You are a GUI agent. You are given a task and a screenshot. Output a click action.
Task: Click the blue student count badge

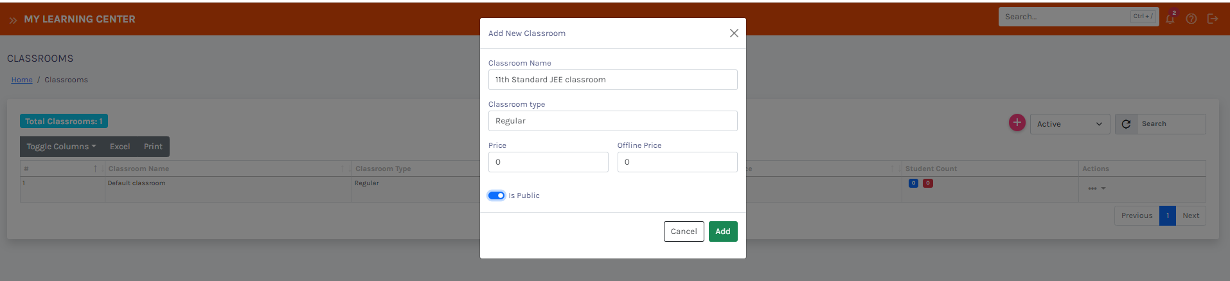tap(913, 183)
